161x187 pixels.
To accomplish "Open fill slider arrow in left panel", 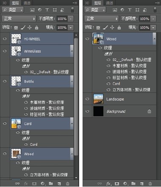I will [71, 28].
